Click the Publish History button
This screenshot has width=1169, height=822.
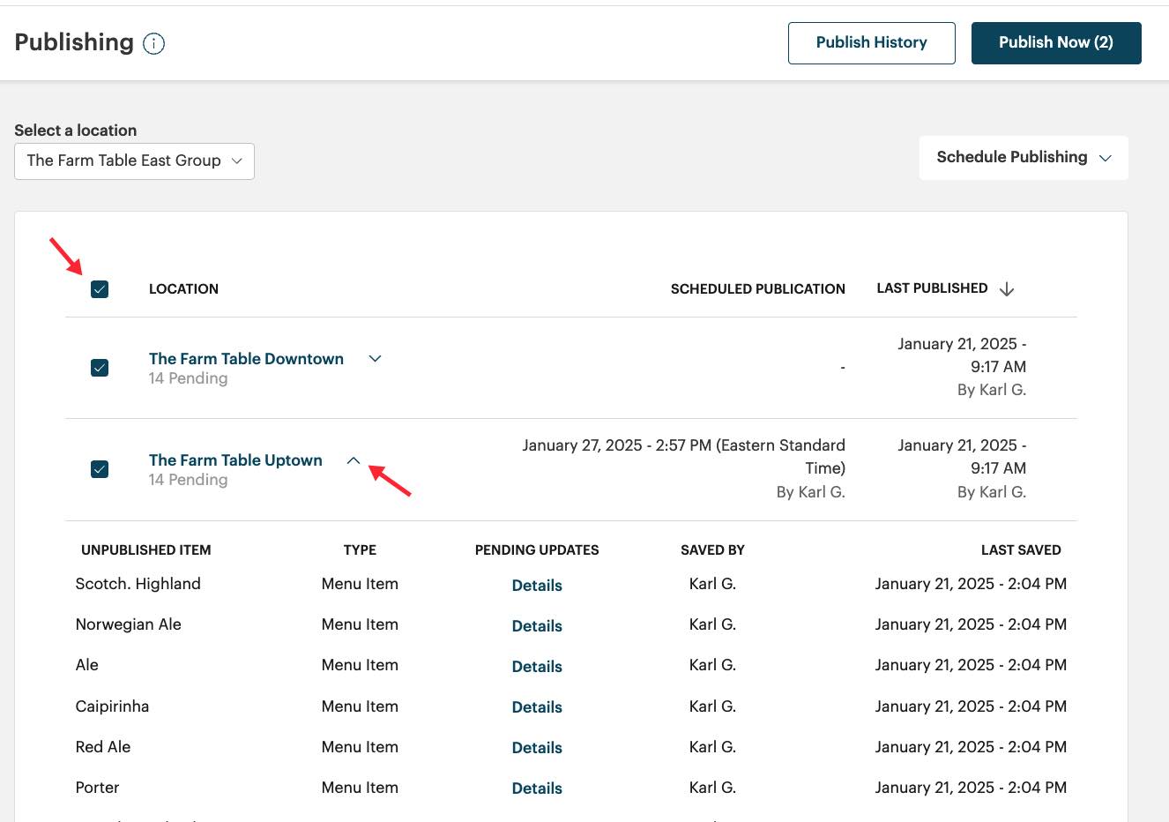pos(871,43)
